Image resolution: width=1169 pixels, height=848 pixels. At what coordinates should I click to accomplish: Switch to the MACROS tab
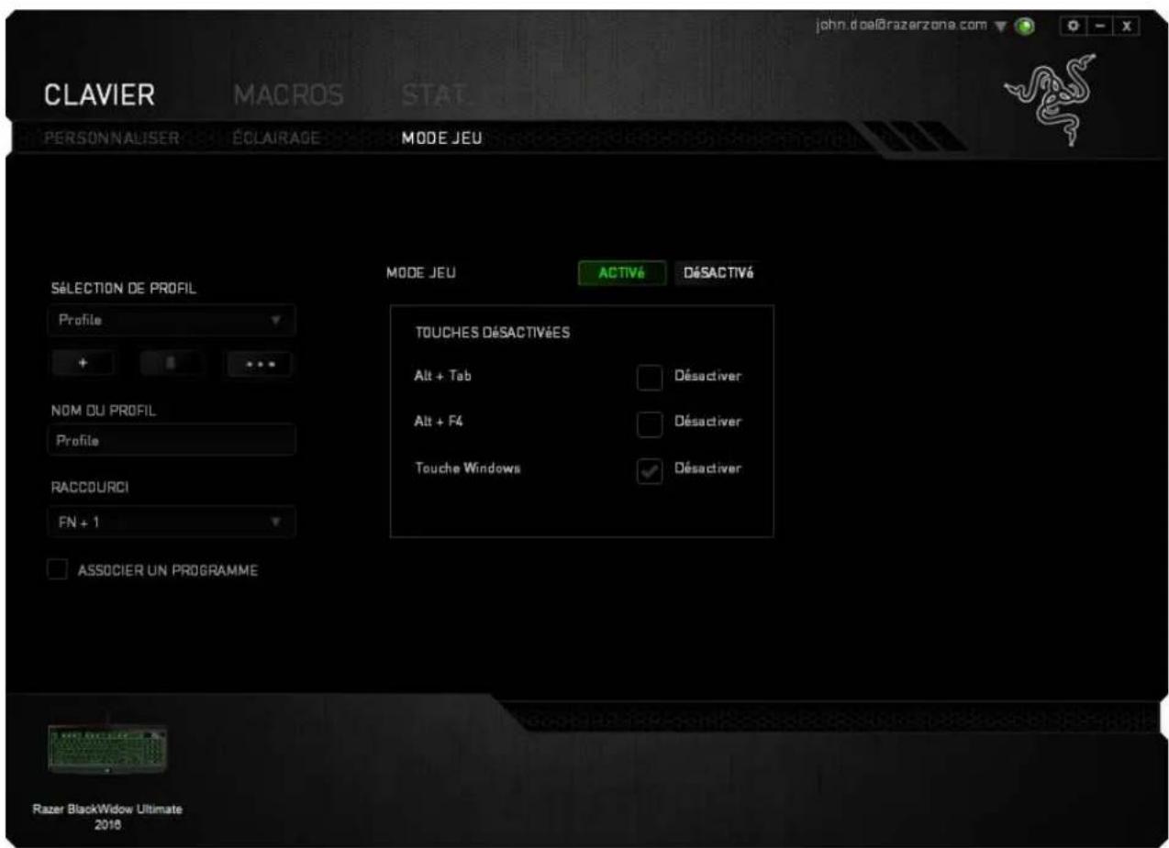[287, 94]
